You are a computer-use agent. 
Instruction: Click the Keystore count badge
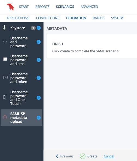click(x=33, y=28)
